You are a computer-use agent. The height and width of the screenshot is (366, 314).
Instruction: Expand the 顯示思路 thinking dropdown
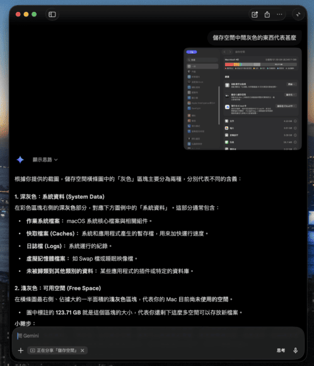tap(45, 160)
